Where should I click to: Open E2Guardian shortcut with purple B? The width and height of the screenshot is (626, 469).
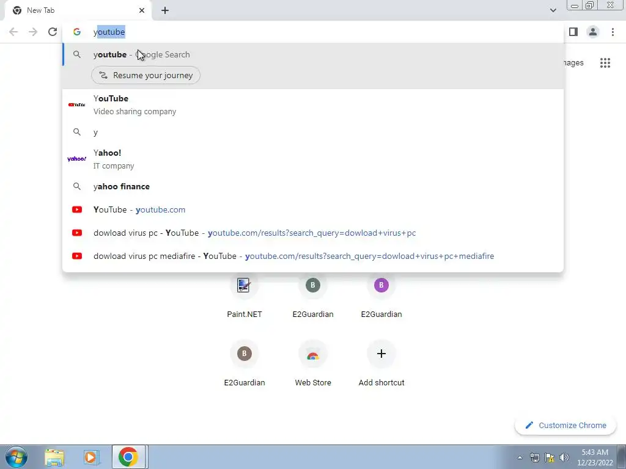click(381, 295)
